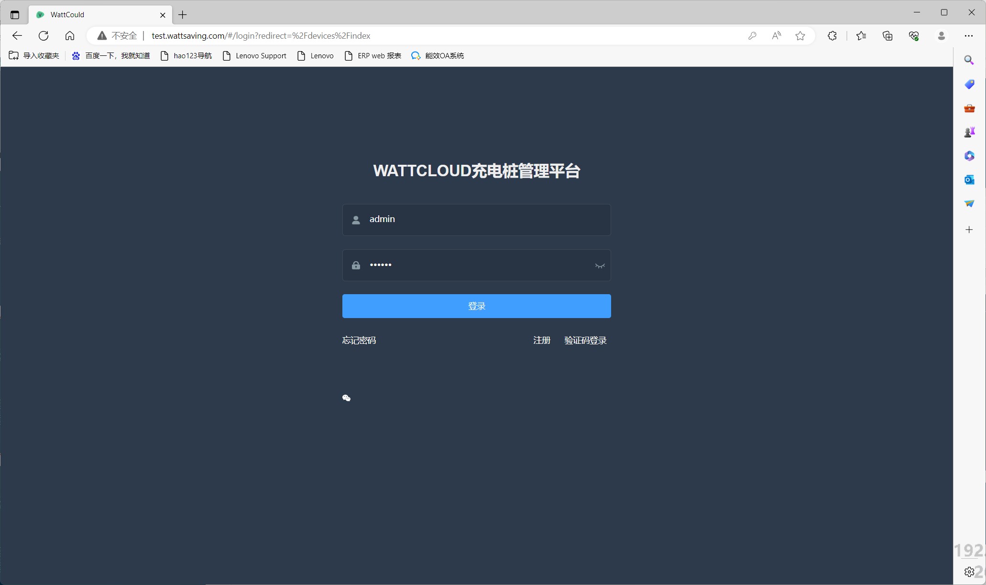Focus the password input field

(x=478, y=265)
